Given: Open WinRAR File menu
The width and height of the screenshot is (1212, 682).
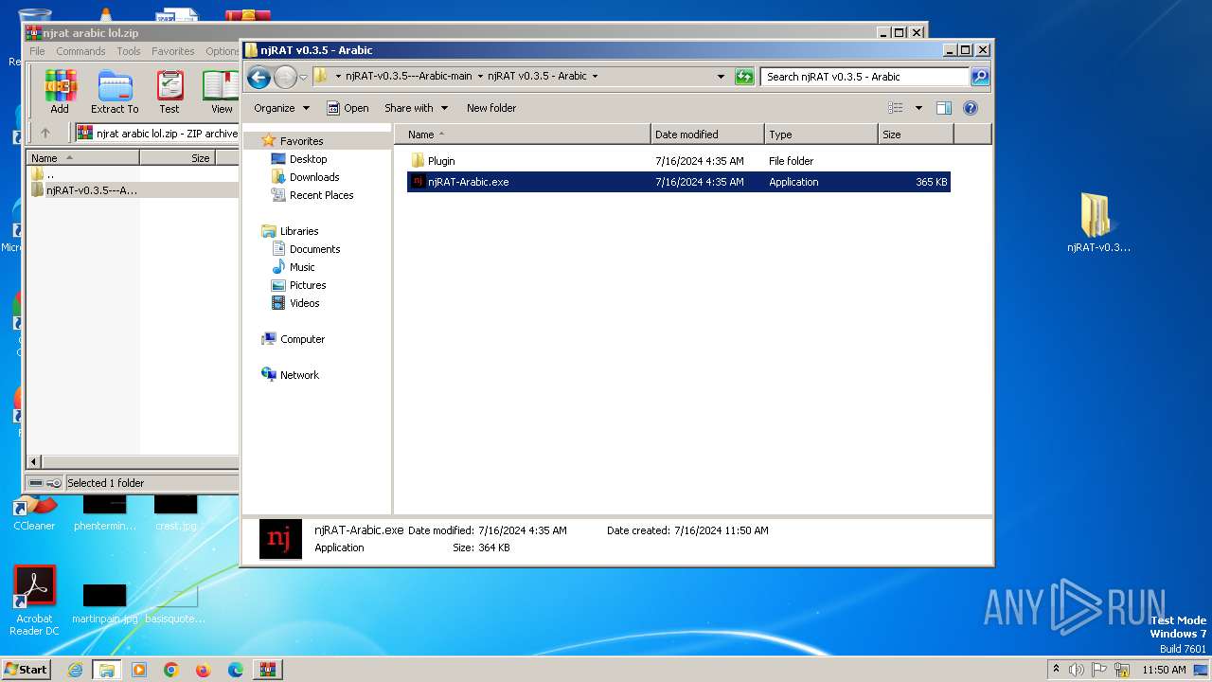Looking at the screenshot, I should pyautogui.click(x=37, y=51).
